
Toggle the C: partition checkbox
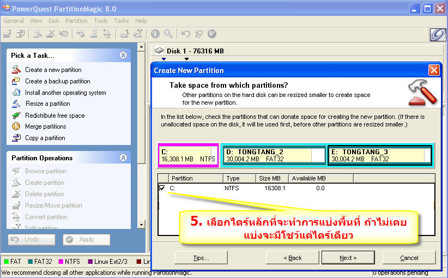pyautogui.click(x=162, y=188)
